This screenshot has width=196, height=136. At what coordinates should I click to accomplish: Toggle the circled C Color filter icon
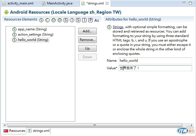pyautogui.click(x=47, y=20)
